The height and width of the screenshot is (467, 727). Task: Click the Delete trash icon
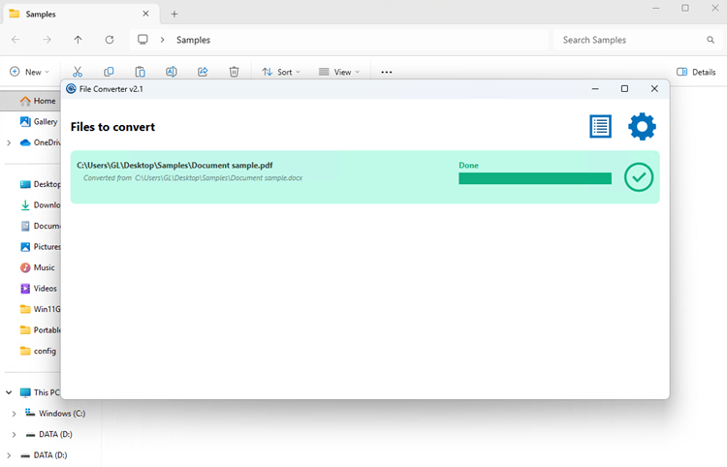click(234, 72)
